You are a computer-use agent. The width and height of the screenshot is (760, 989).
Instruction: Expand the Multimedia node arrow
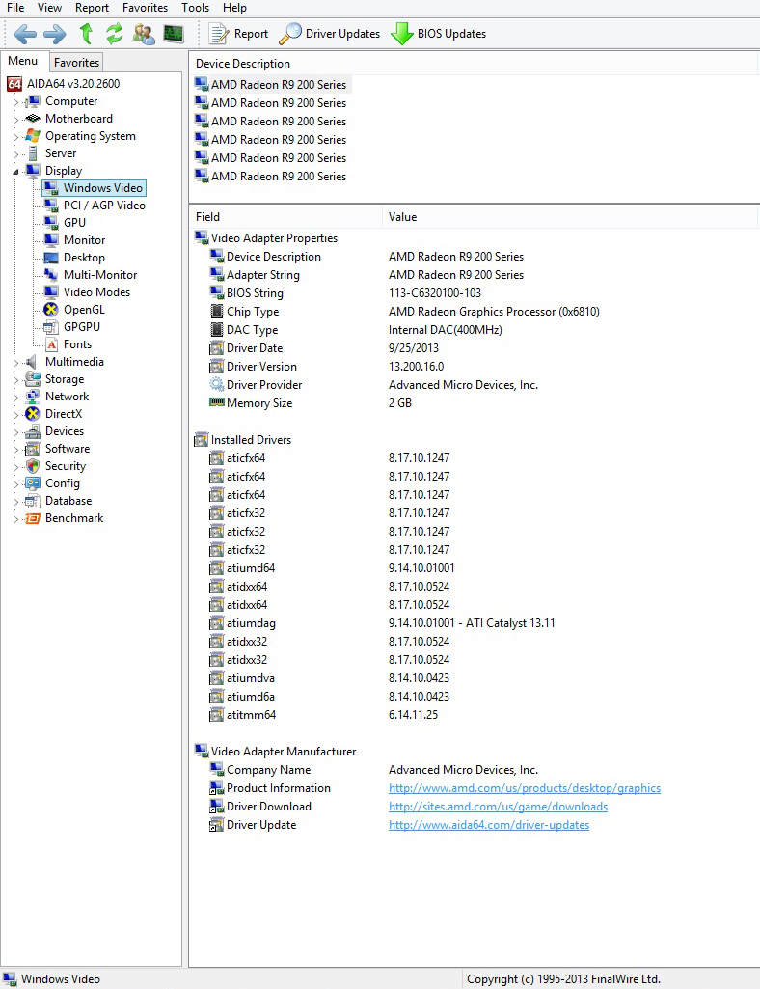pos(15,363)
